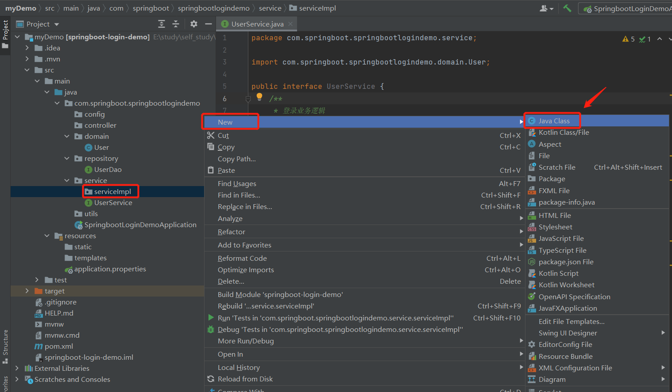Click the warnings count indicator in editor
The height and width of the screenshot is (392, 672).
(x=629, y=39)
